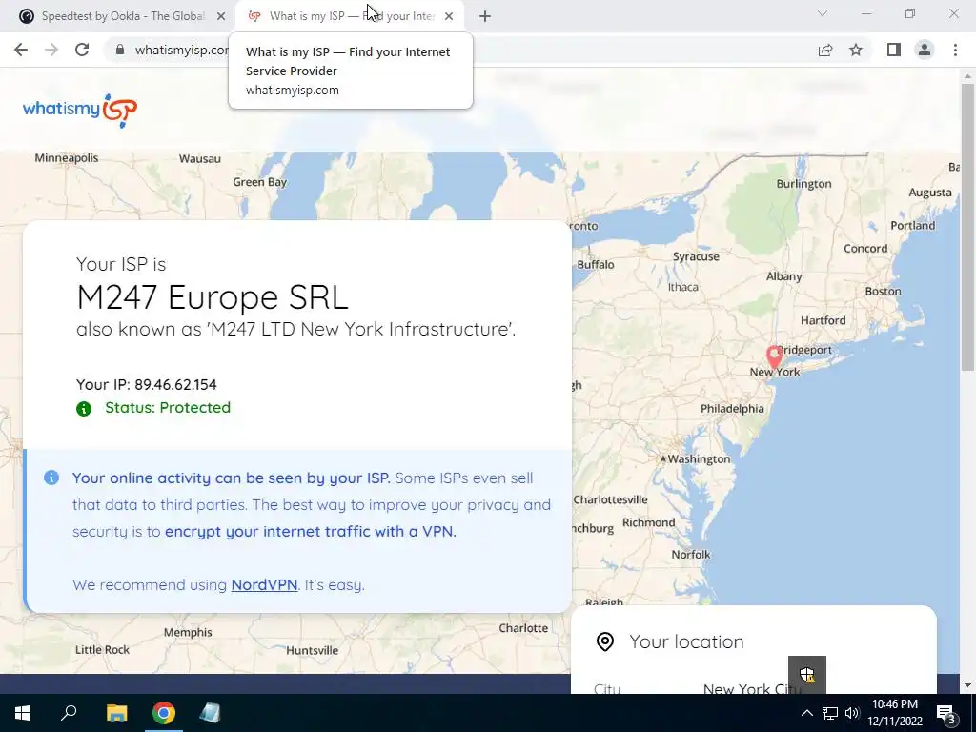976x732 pixels.
Task: Click the Washington label on the map
Action: [699, 459]
